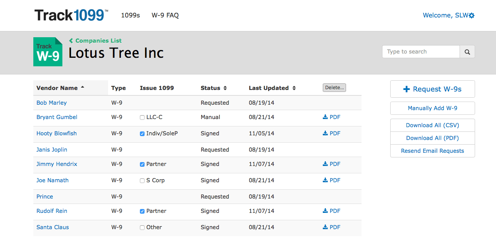The height and width of the screenshot is (247, 496).
Task: Download Santa Claus's PDF
Action: click(331, 227)
